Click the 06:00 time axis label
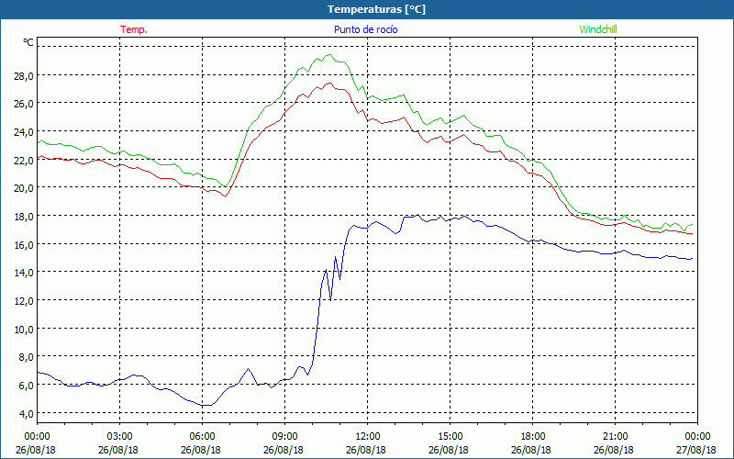The height and width of the screenshot is (459, 734). 202,437
